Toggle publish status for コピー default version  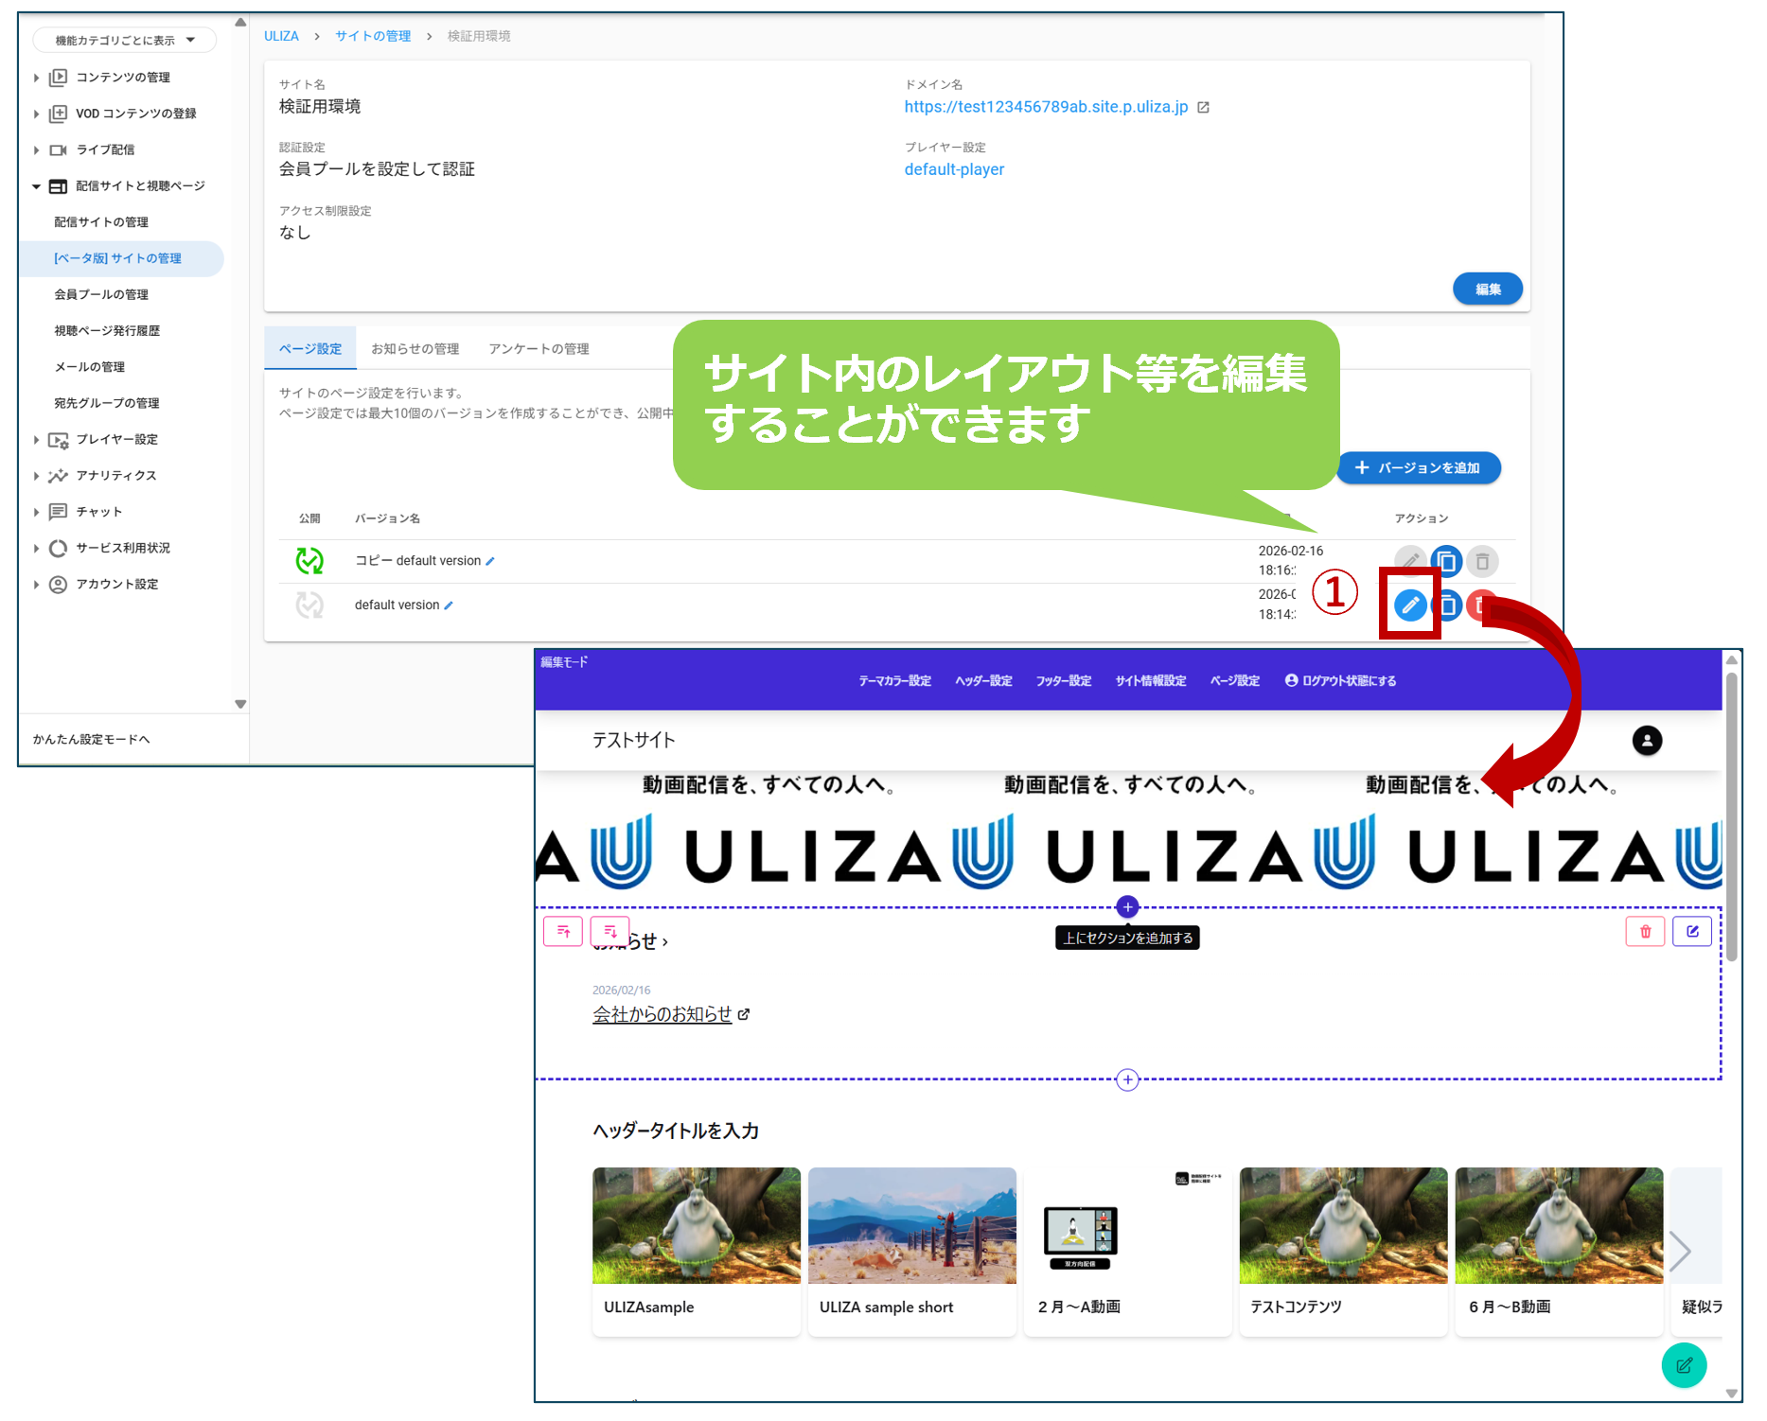(x=309, y=561)
